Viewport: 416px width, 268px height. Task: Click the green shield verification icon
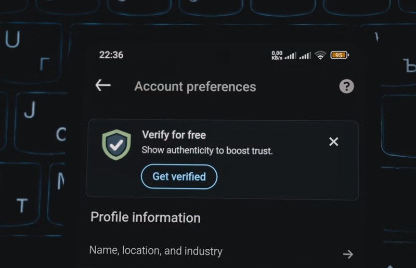pos(116,145)
